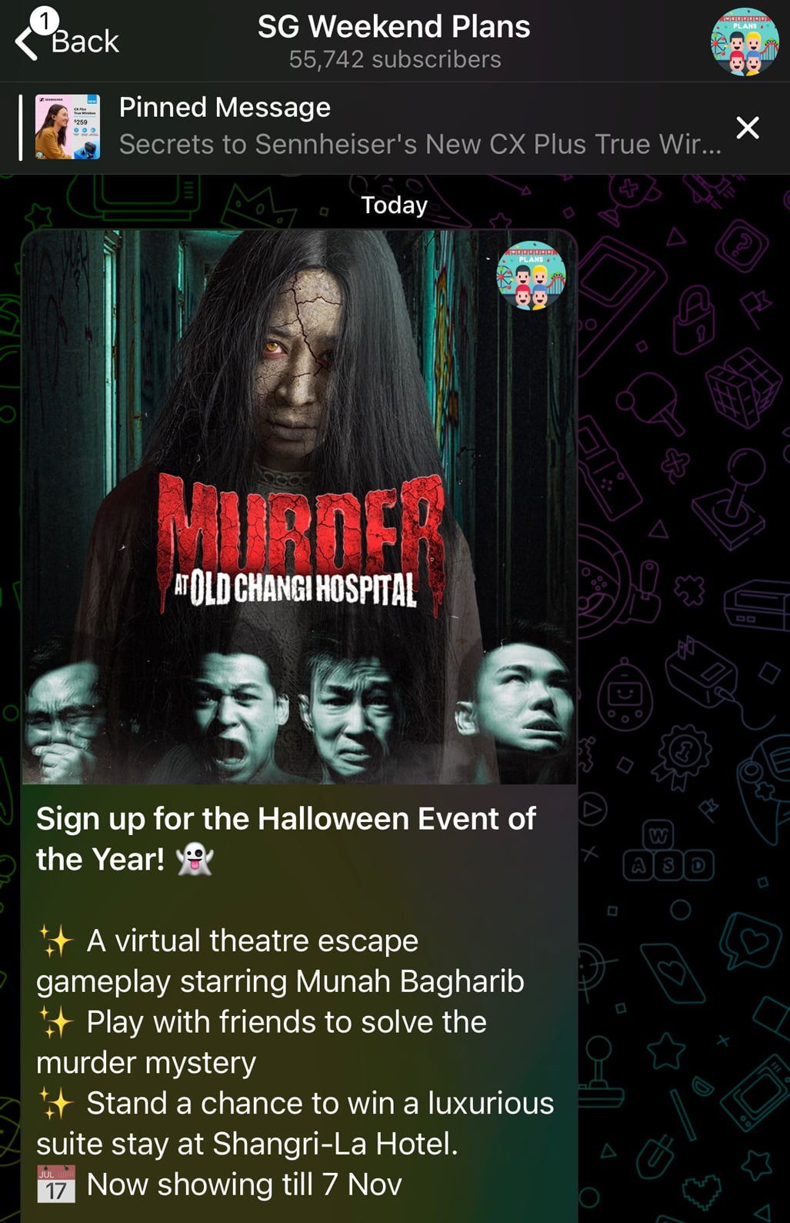This screenshot has height=1223, width=790.
Task: Tap the Today date label
Action: coord(395,205)
